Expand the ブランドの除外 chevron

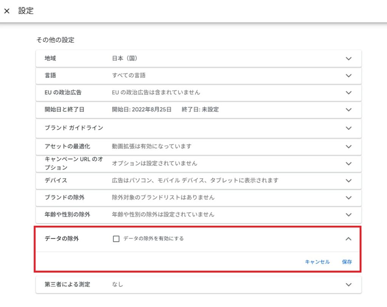348,197
